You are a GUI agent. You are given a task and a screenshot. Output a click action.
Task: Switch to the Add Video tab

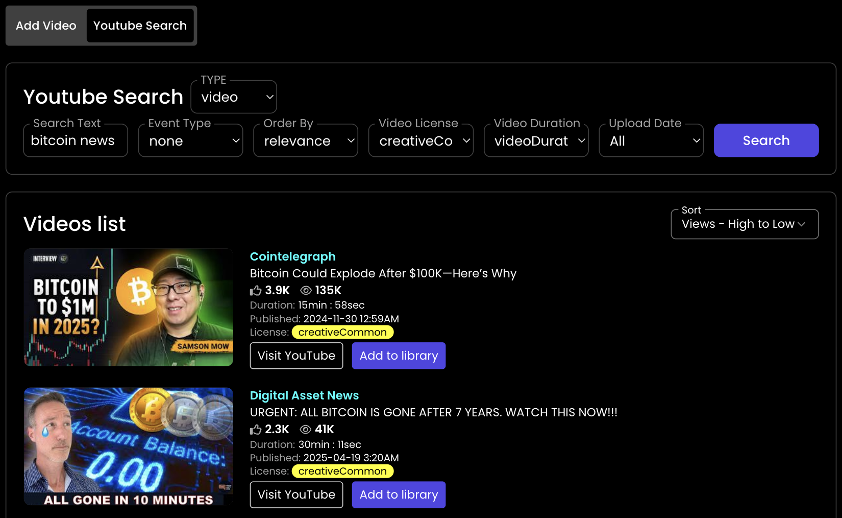tap(46, 26)
